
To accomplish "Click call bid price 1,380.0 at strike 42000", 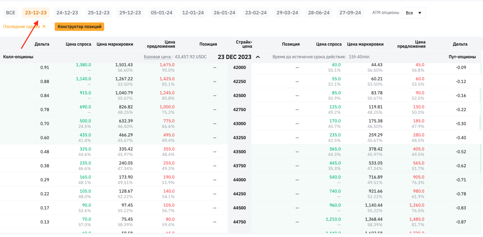I will [x=83, y=65].
